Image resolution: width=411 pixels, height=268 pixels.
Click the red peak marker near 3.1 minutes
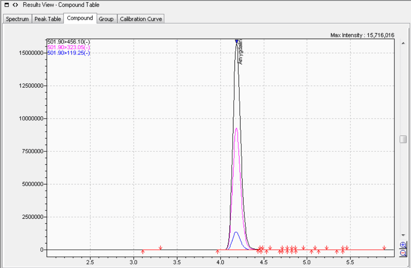[x=143, y=252]
